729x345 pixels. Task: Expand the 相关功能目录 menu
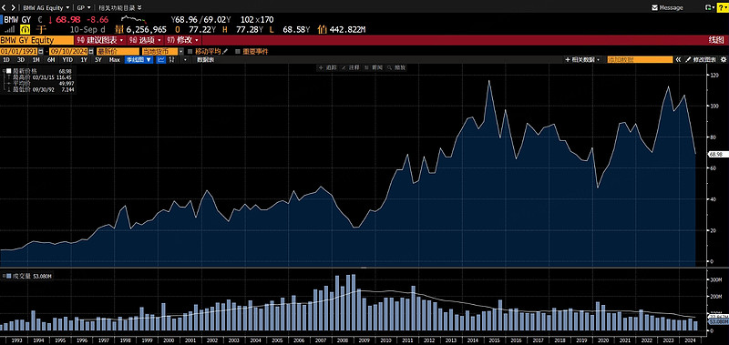120,7
